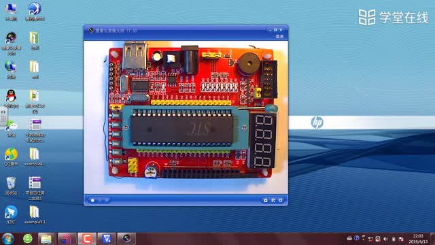Open the QQ penguin desktop icon
This screenshot has height=245, width=435.
(11, 96)
